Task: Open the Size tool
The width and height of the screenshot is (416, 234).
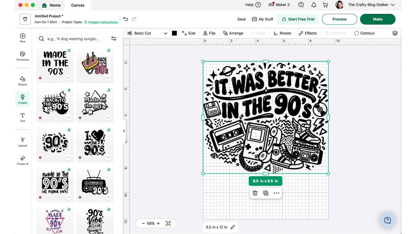Action: [x=189, y=33]
